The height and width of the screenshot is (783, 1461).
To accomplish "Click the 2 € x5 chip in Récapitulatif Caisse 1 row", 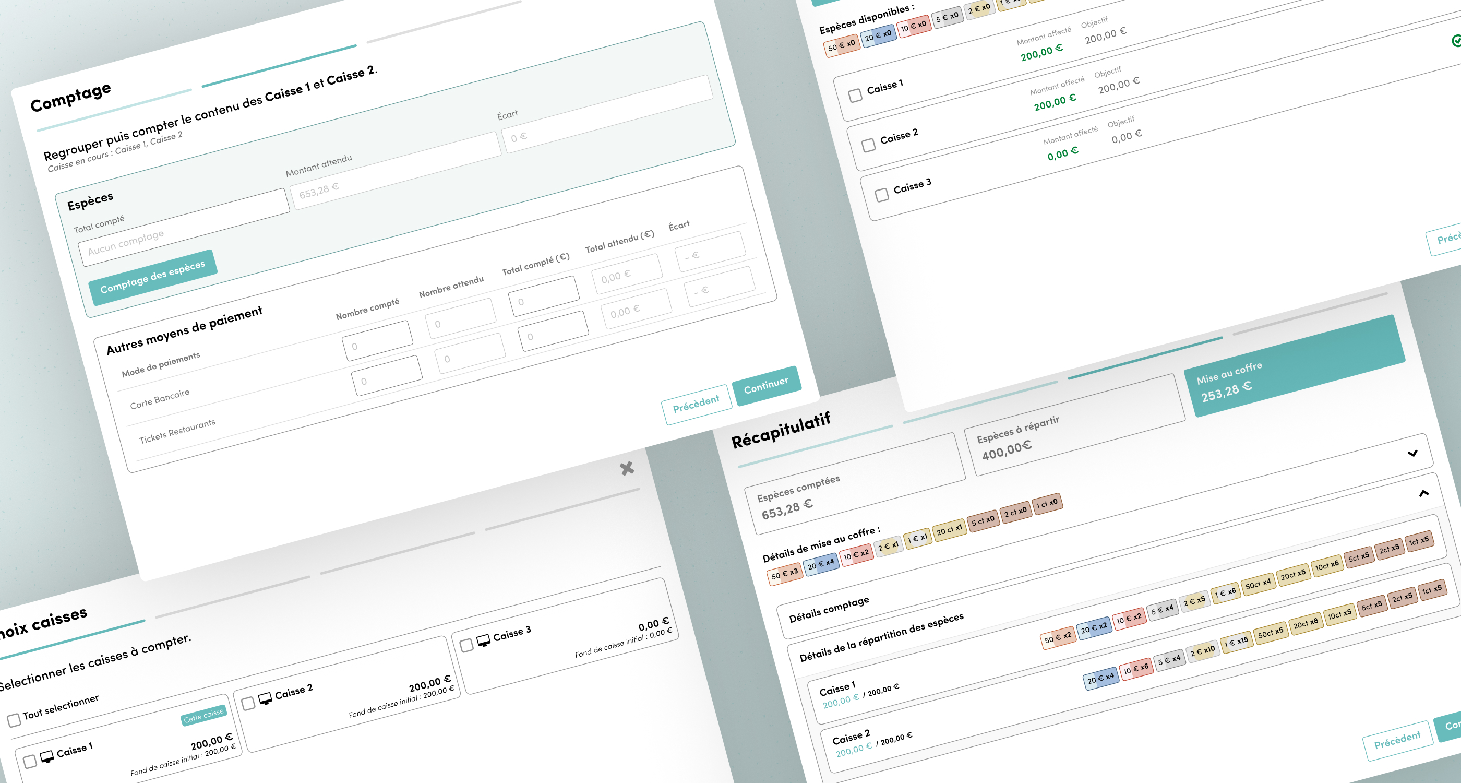I will pyautogui.click(x=1194, y=601).
